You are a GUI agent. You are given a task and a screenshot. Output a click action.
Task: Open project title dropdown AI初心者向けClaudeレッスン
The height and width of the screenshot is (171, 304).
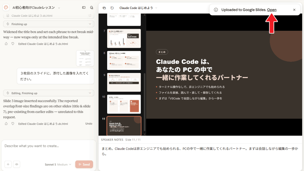[36, 8]
